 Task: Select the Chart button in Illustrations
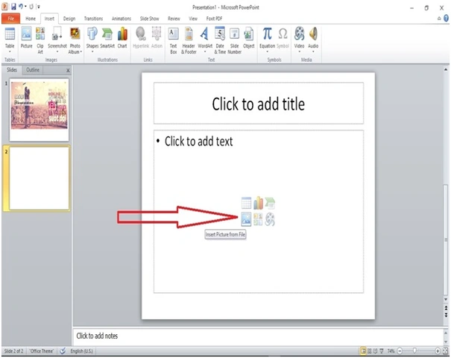click(x=122, y=37)
